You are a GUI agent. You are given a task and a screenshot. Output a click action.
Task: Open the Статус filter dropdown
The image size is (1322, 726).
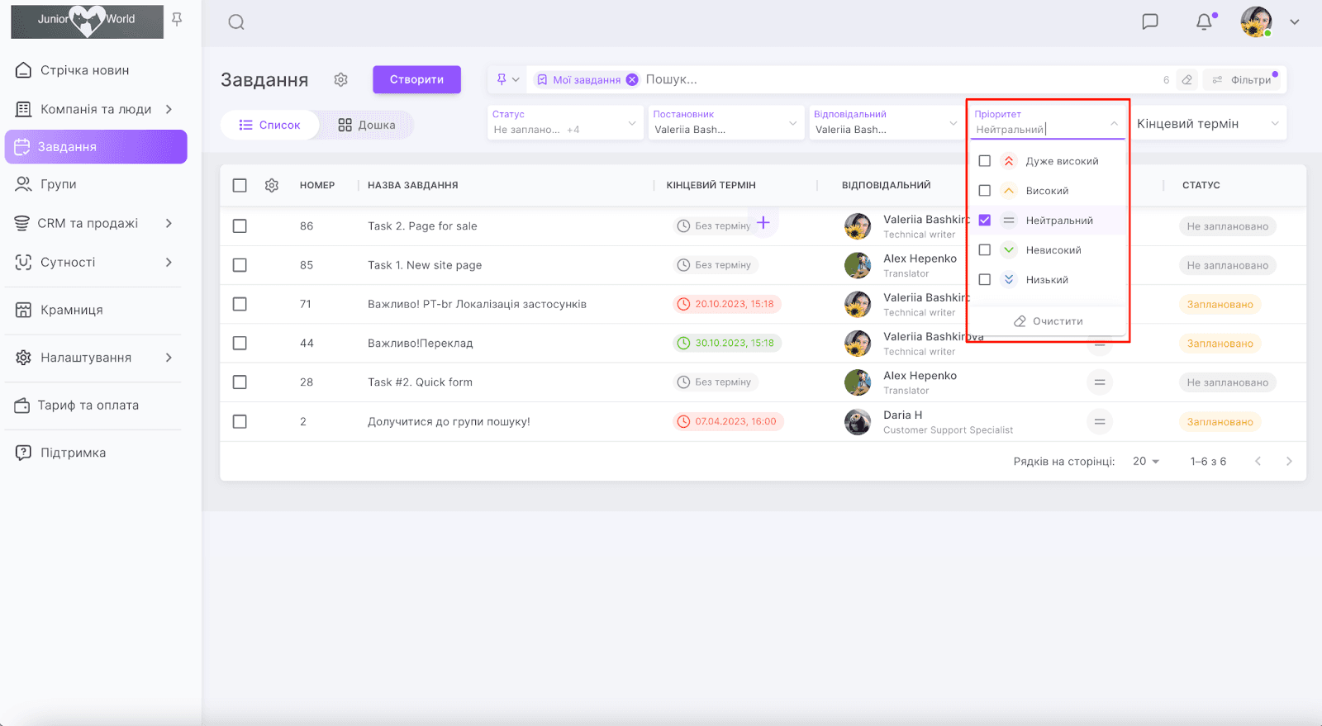[x=565, y=123]
